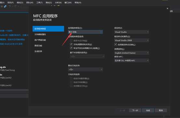Open the 工具(T) menu

tap(39, 3)
